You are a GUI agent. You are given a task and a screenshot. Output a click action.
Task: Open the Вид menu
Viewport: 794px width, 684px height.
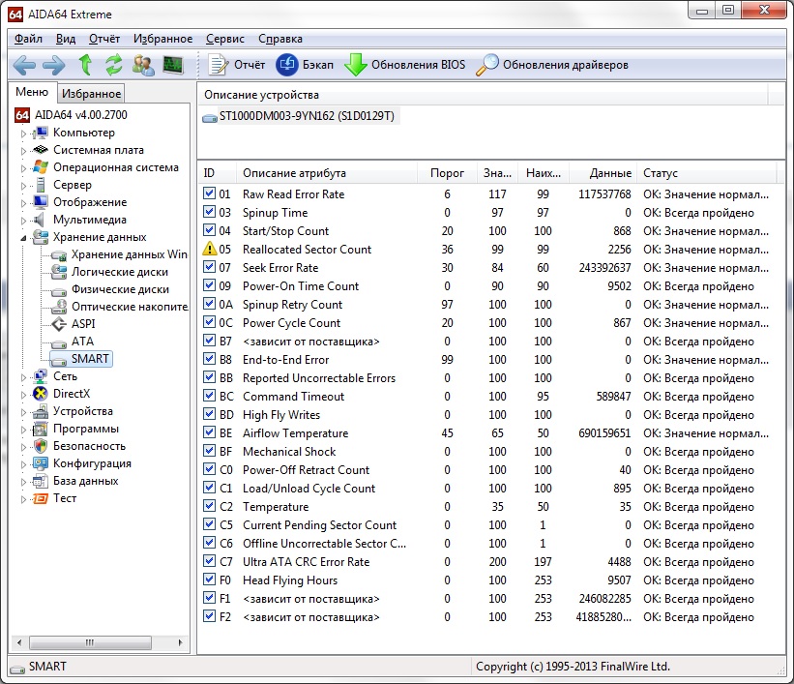[x=66, y=39]
